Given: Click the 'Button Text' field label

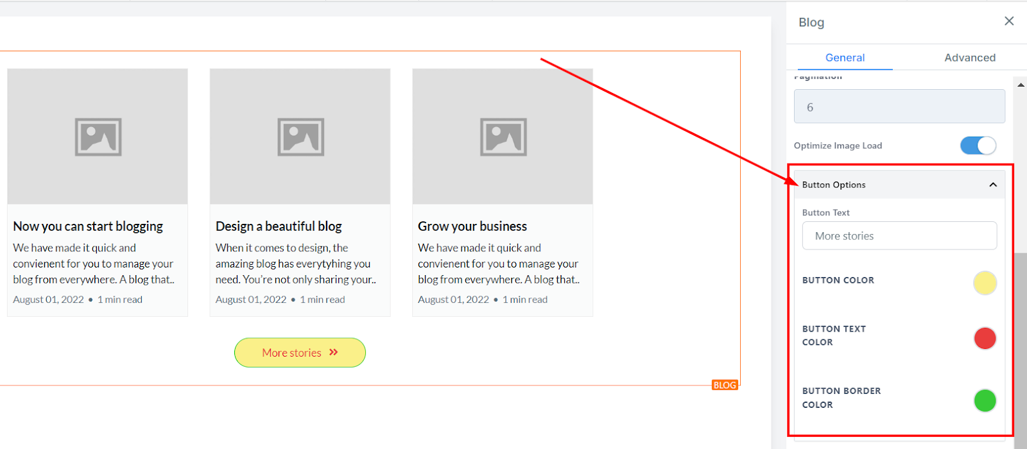Looking at the screenshot, I should click(x=826, y=212).
